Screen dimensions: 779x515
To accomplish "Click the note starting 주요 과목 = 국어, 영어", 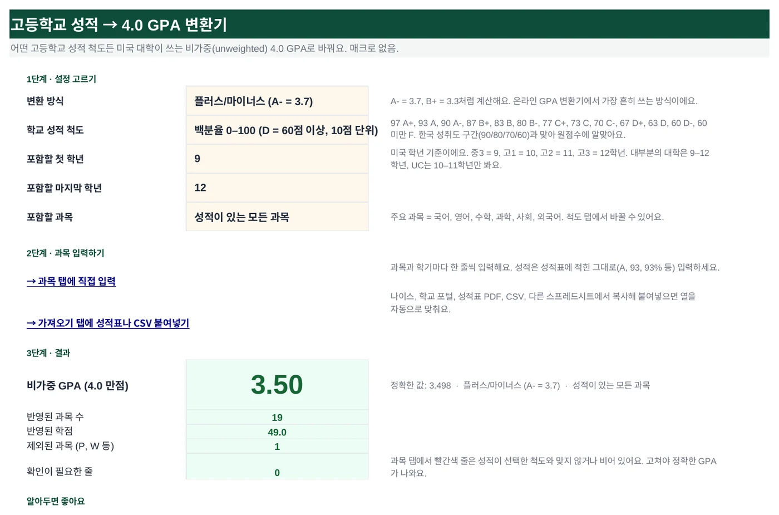I will (x=527, y=217).
